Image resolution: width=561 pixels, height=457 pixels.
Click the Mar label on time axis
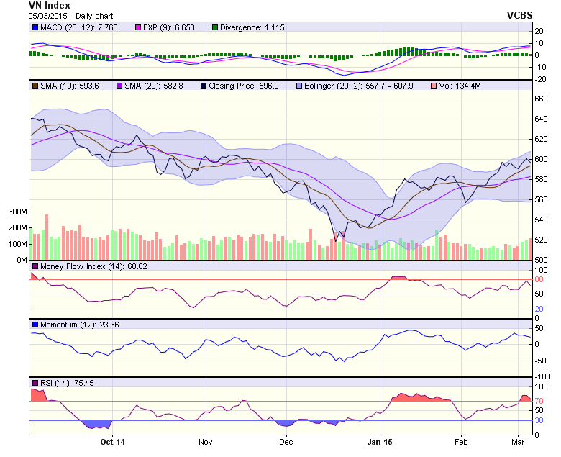tap(517, 440)
